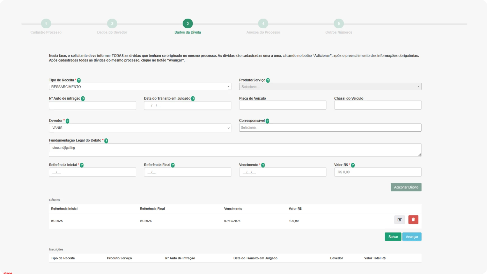Select step 5 Outros Números
This screenshot has width=487, height=274.
[x=339, y=24]
